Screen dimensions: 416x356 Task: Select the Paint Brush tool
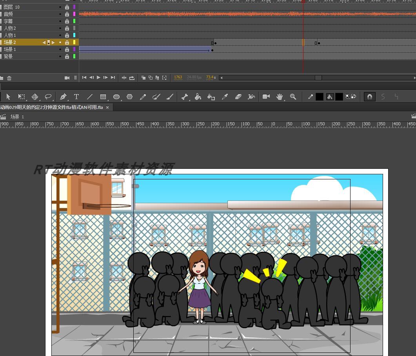pos(156,97)
